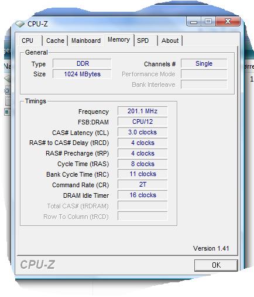Viewport: 254px width, 297px height.
Task: Click the memory Type field showing DDR
Action: coord(82,63)
